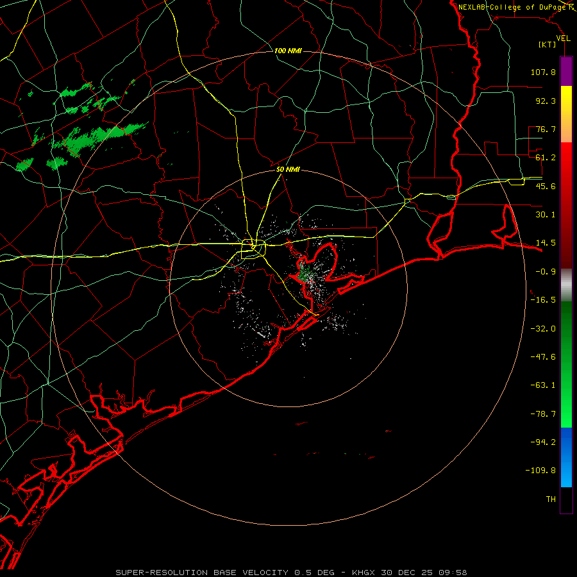Click the -0.9 legend value
577x577 pixels.
546,272
